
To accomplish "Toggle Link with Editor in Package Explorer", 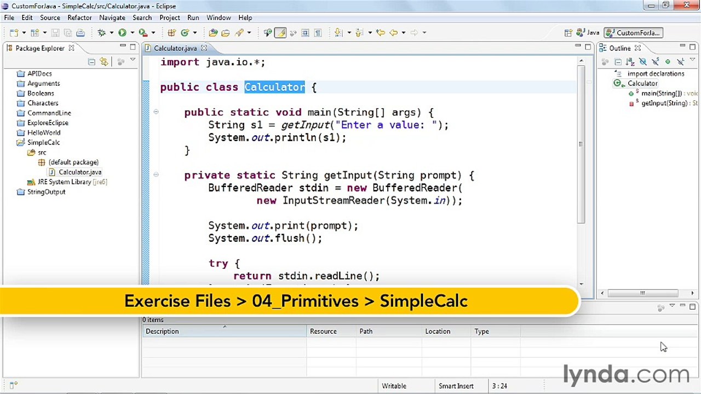I will click(104, 62).
